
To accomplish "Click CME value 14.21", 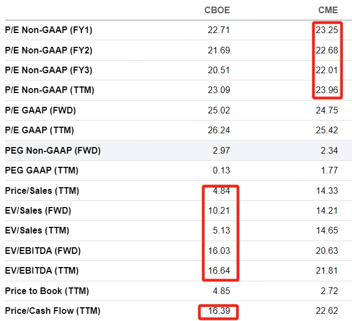I will 327,211.
